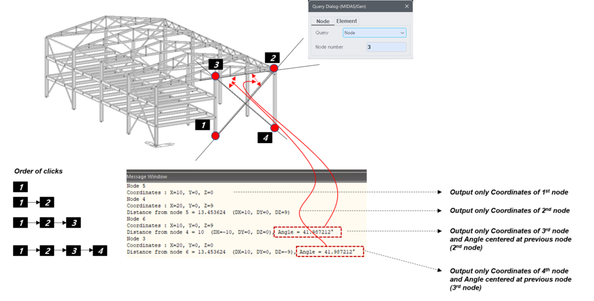Image resolution: width=594 pixels, height=301 pixels.
Task: Select the Node tab in Query Dialog
Action: point(322,21)
